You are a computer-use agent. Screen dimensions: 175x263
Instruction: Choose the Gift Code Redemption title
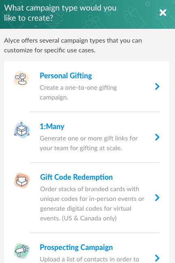(77, 177)
